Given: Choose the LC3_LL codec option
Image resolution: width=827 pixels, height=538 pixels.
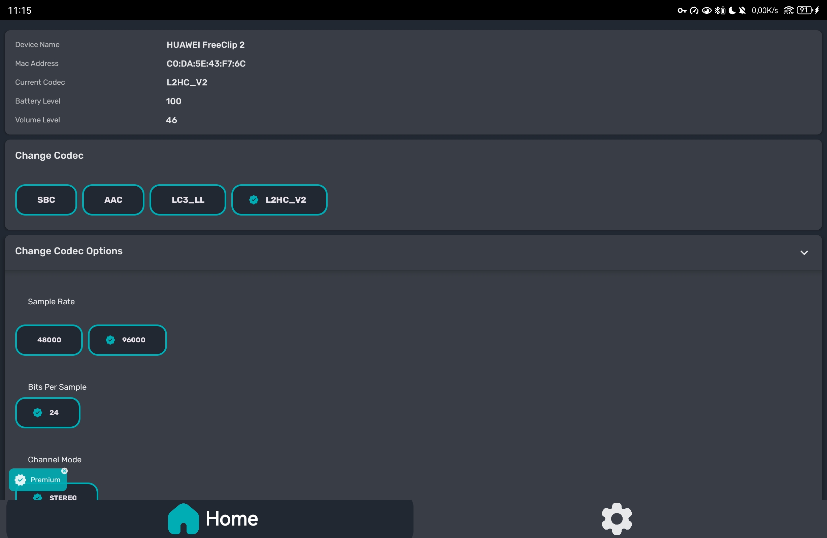Looking at the screenshot, I should [188, 200].
